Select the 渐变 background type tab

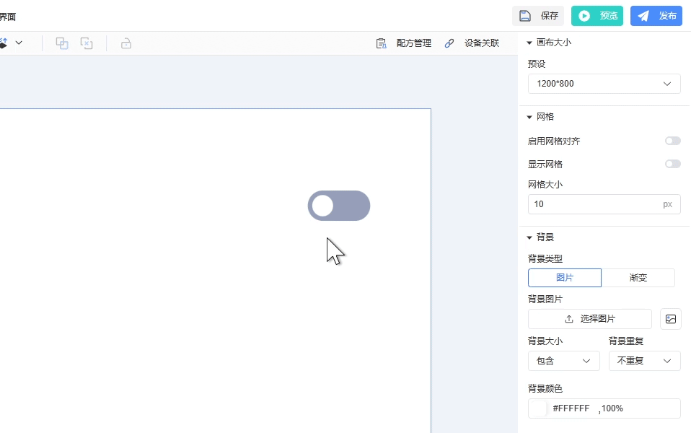[638, 278]
